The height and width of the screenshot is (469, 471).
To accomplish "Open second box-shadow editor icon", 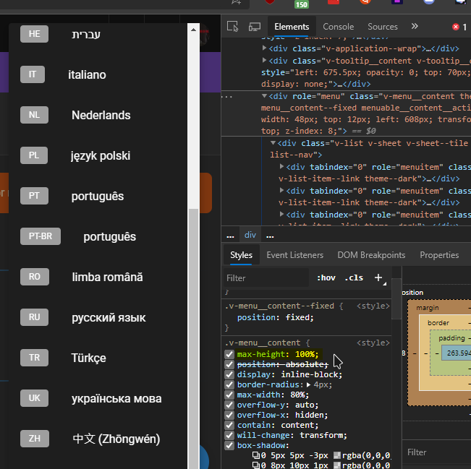I will click(x=256, y=465).
